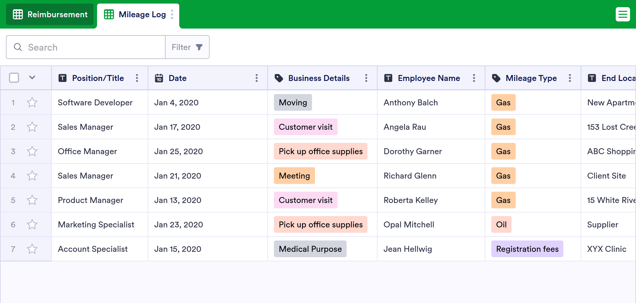The width and height of the screenshot is (636, 303).
Task: Click the Mileage Log tab options dots
Action: pyautogui.click(x=172, y=14)
